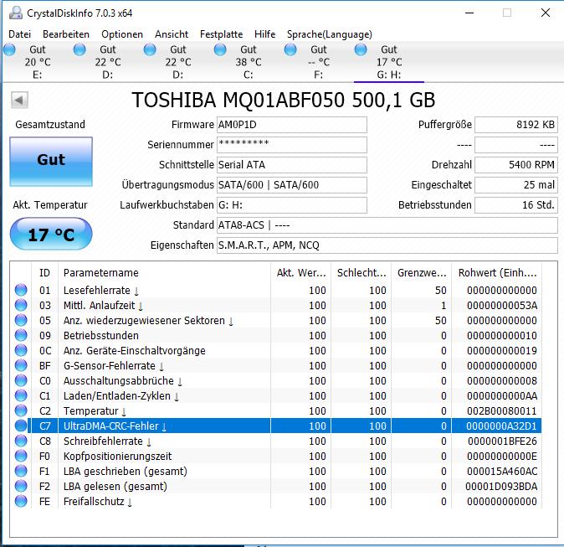Click raw value 00001D093BDA
This screenshot has height=547, width=564.
tap(501, 487)
